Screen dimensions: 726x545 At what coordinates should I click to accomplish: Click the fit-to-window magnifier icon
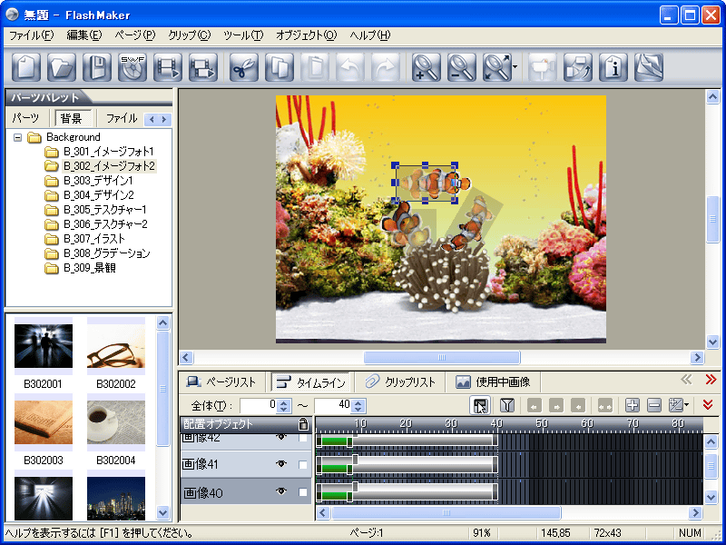[x=496, y=67]
